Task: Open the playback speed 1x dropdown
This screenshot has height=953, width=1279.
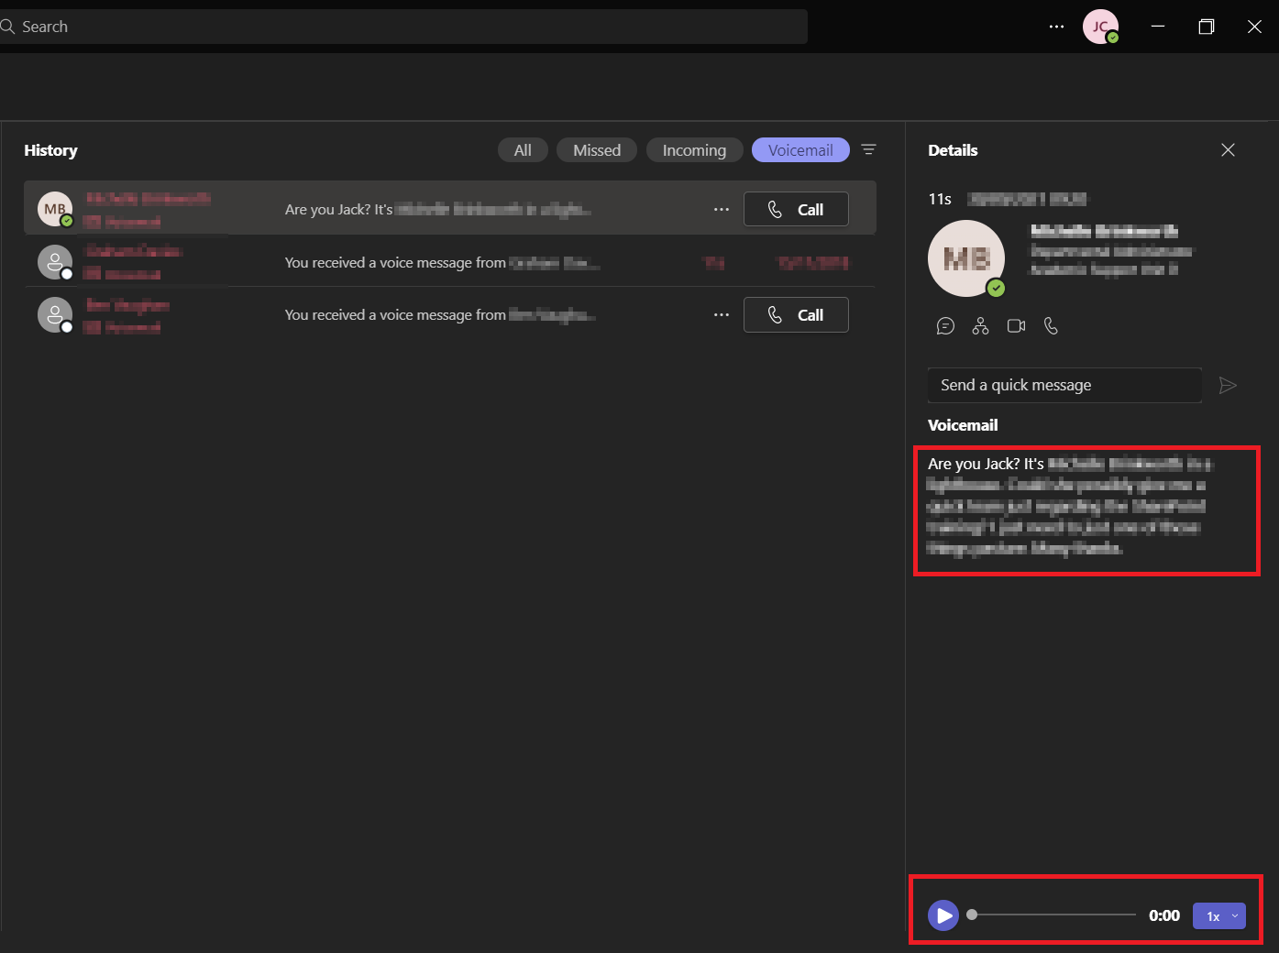Action: pos(1218,915)
